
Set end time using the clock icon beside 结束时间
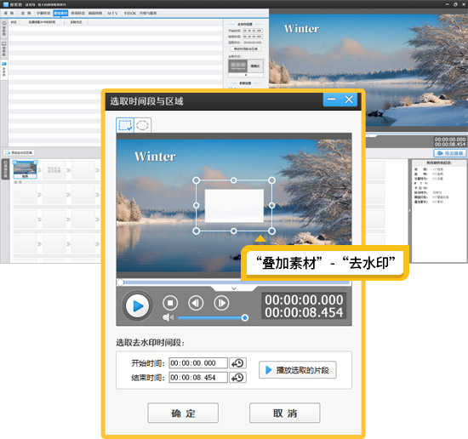[x=238, y=378]
